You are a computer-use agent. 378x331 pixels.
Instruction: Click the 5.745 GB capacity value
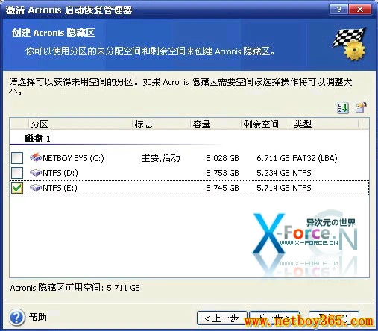coord(222,188)
